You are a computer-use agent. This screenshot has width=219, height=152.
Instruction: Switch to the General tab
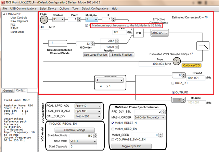(x=8, y=91)
